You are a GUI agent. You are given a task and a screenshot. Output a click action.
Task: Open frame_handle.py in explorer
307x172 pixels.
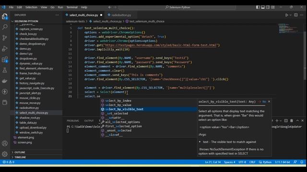[30, 73]
